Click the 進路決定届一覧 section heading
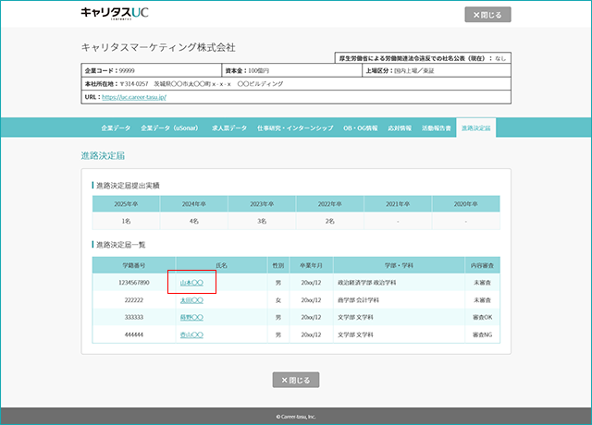 (x=120, y=245)
